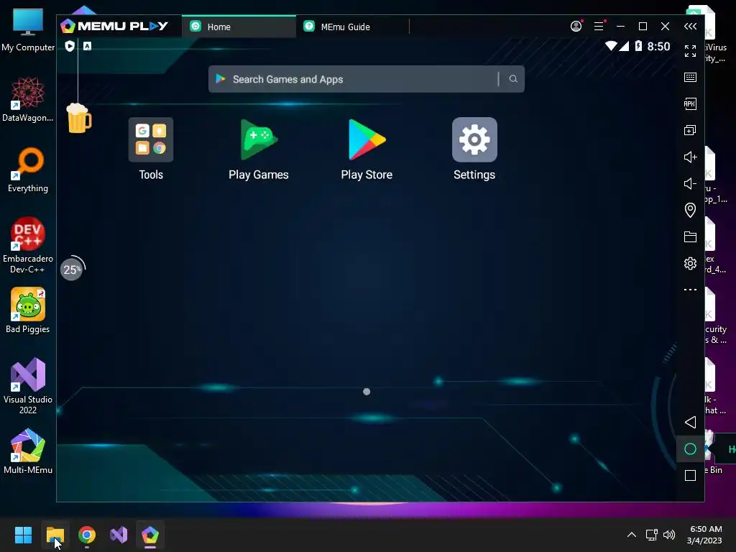Click the home page indicator dot

[x=367, y=392]
